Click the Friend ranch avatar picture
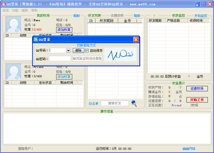214x153 pixels. tap(14, 71)
